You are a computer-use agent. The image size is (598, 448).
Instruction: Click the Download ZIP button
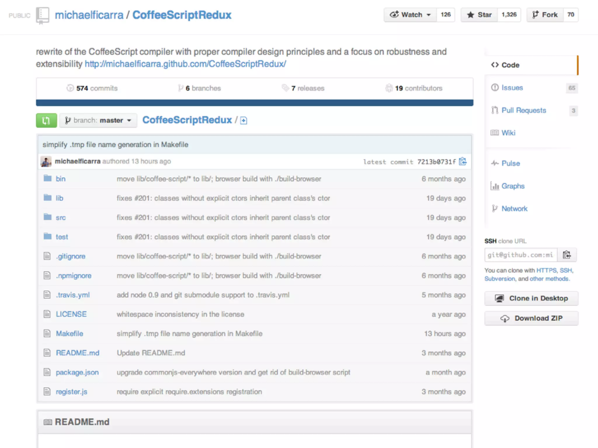(531, 318)
